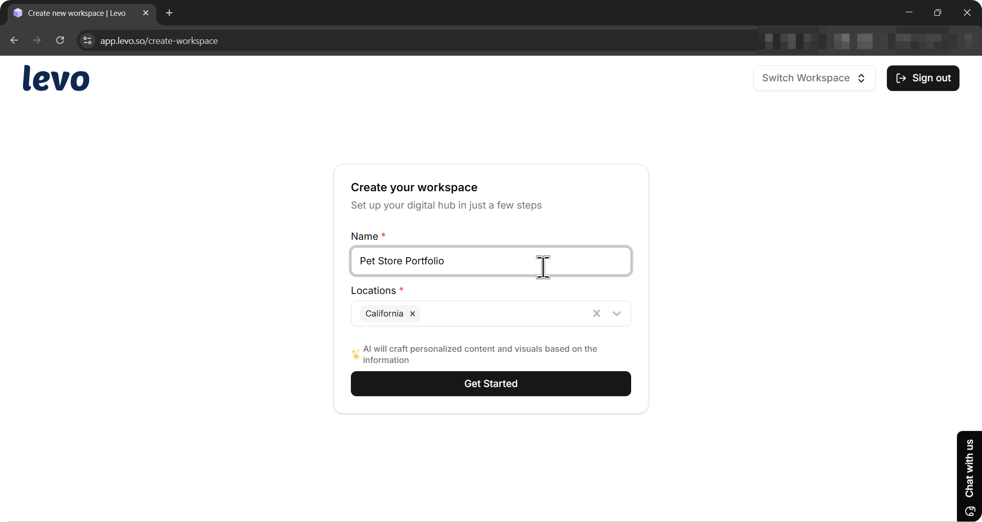Go back to the previous page
Screen dimensions: 982x522
[x=14, y=40]
